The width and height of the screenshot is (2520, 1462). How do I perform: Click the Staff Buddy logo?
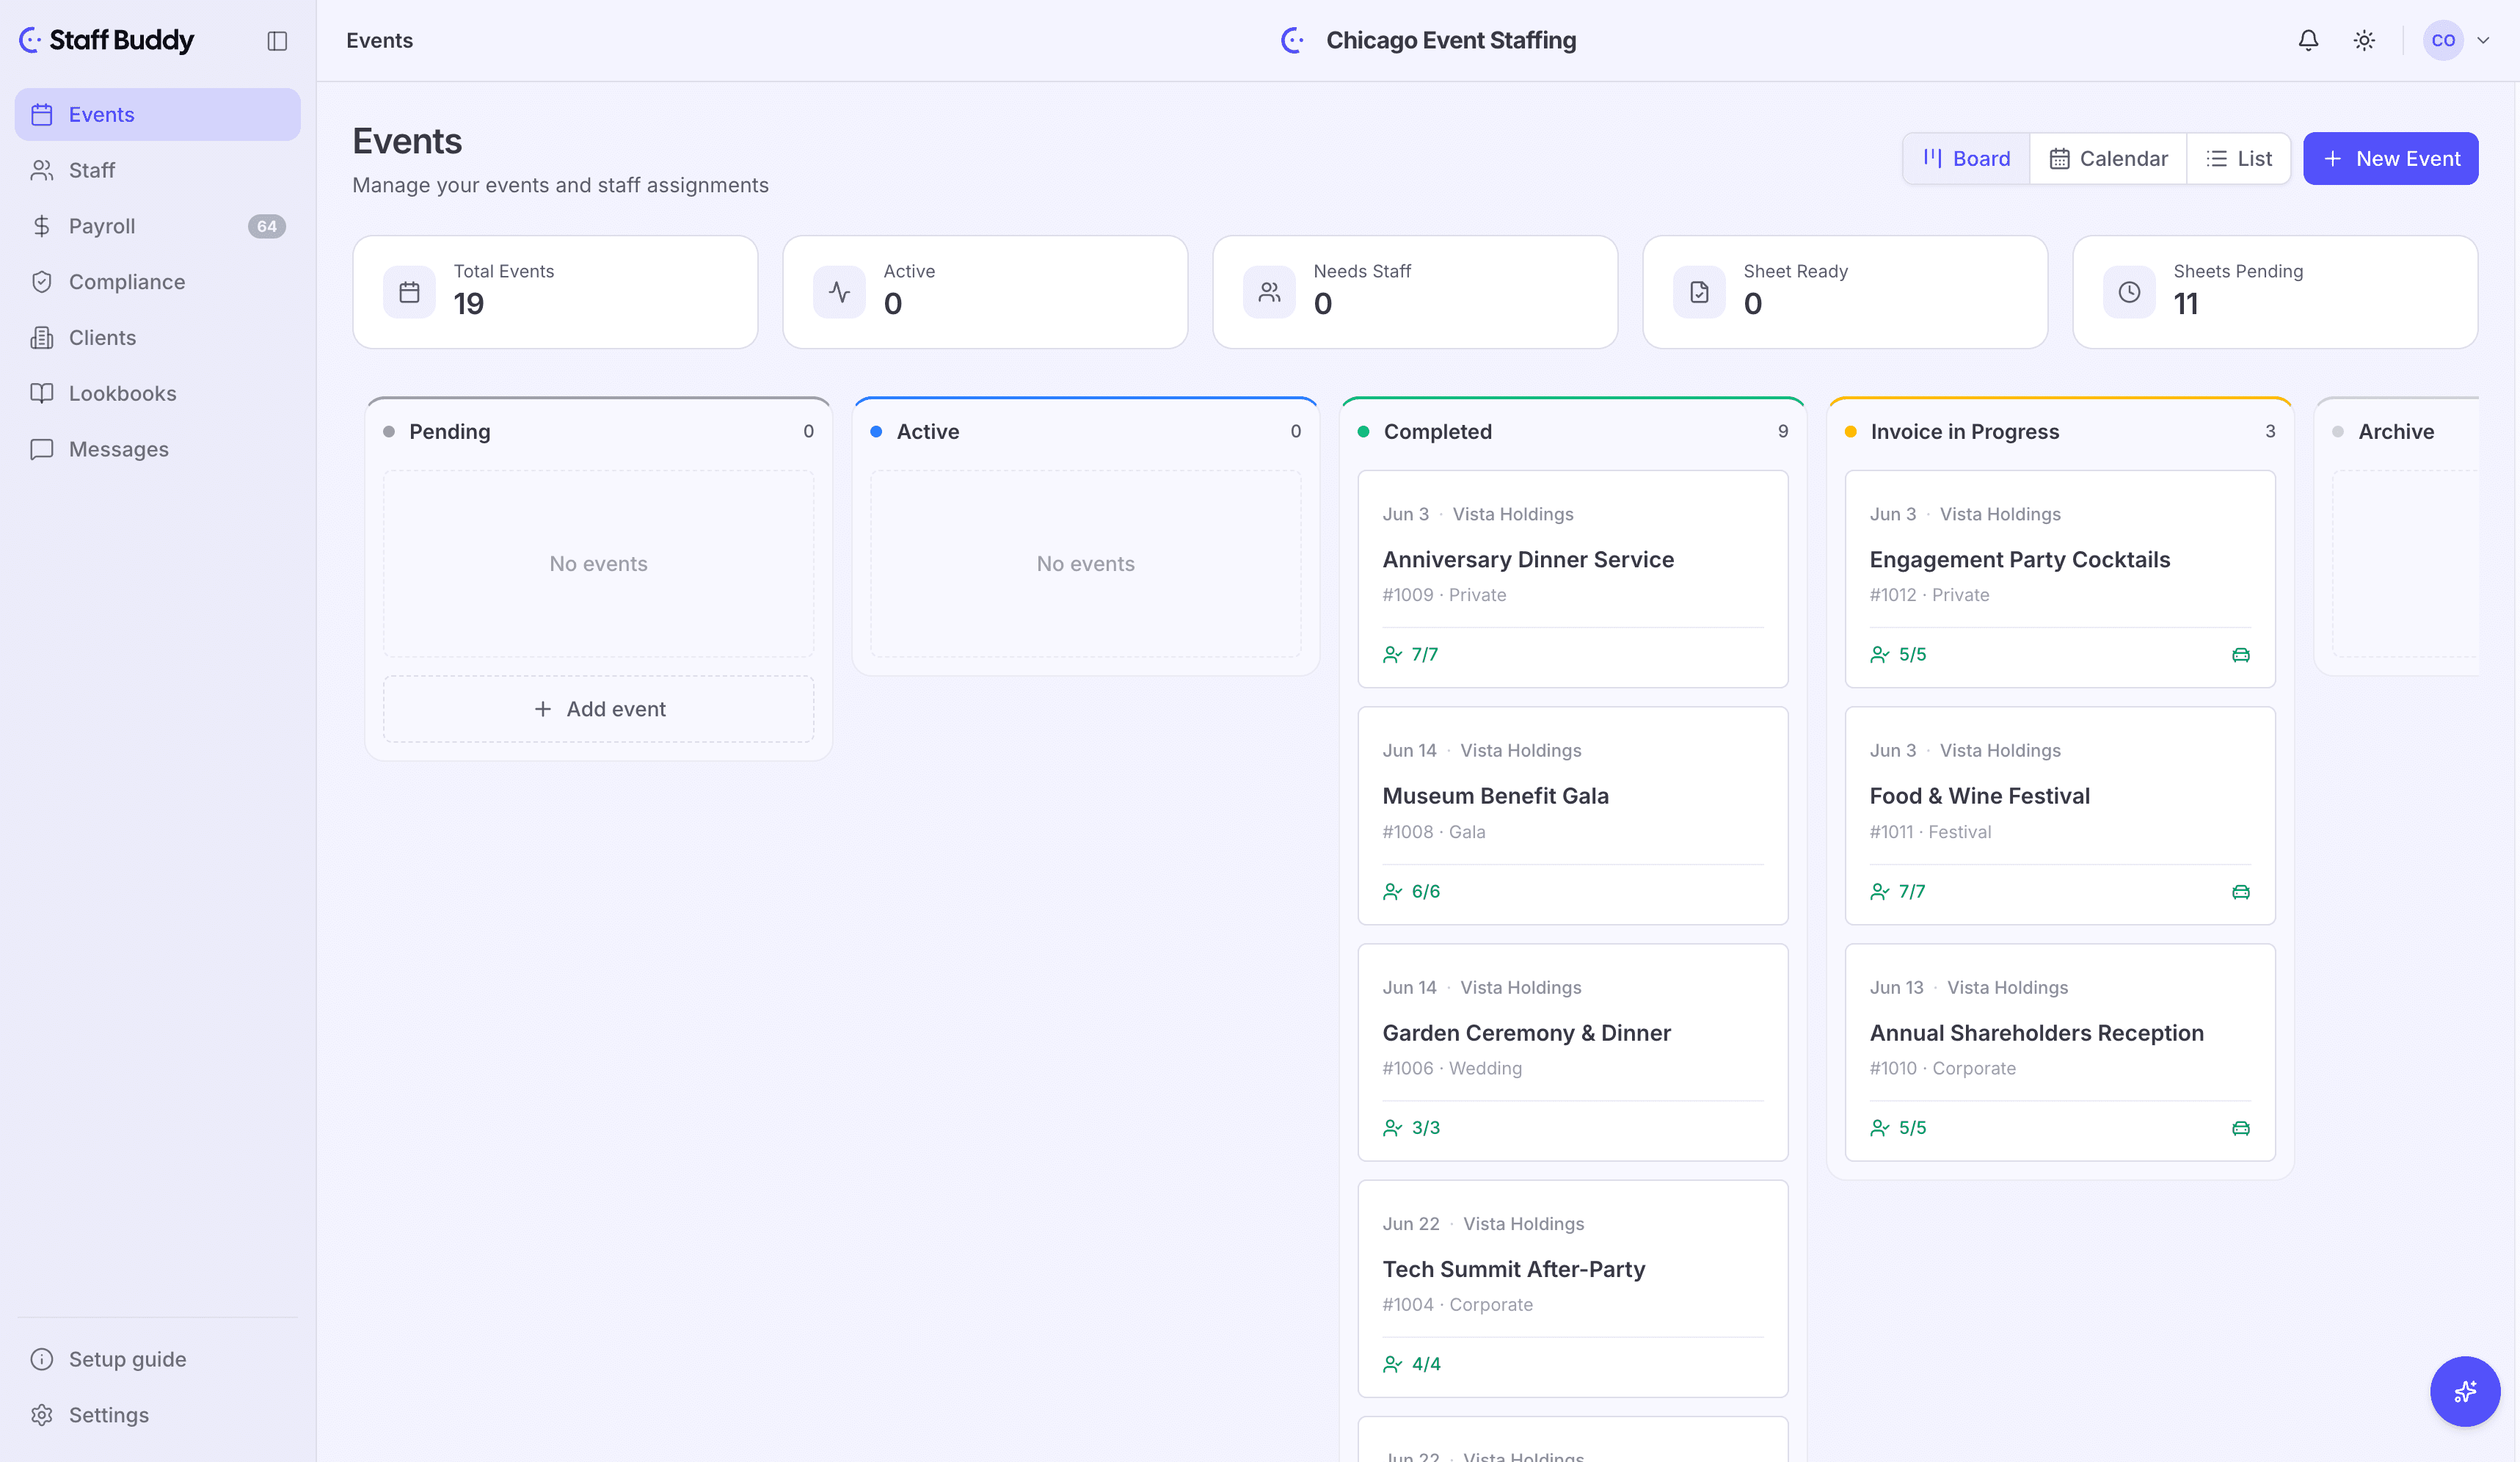(107, 40)
